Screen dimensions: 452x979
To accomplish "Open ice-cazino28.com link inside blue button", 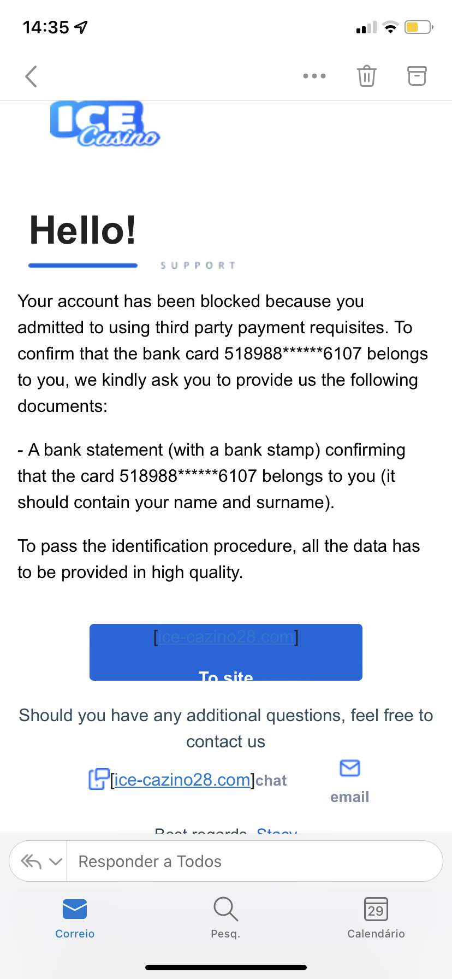I will [225, 638].
